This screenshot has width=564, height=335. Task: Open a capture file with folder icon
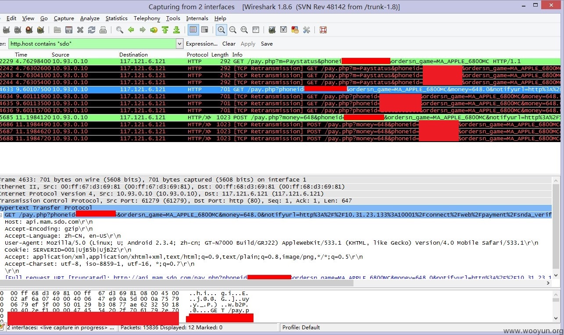57,30
